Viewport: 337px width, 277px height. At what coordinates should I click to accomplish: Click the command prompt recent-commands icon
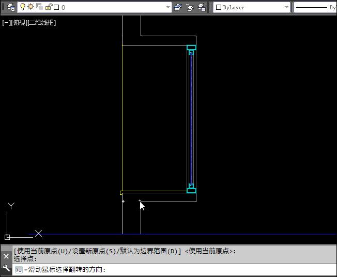coord(19,270)
